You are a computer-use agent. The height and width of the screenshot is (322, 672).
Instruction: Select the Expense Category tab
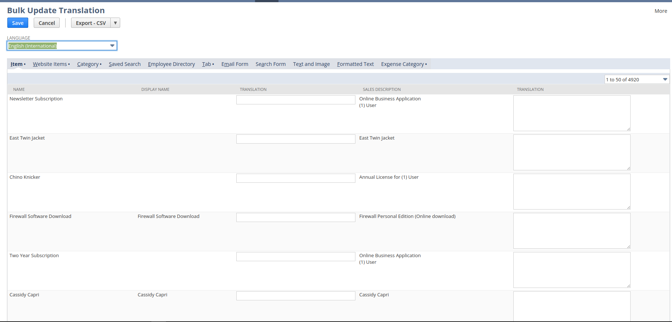(402, 64)
